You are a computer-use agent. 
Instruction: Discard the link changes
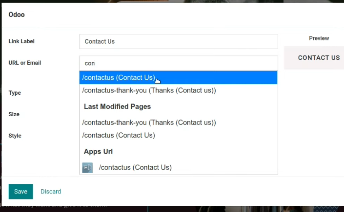(51, 192)
